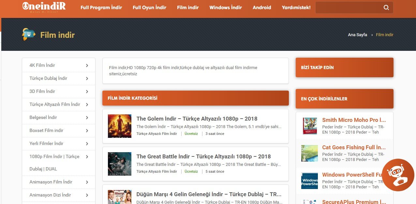The width and height of the screenshot is (416, 204).
Task: Open Yerli Filmler İndir category
Action: point(46,143)
